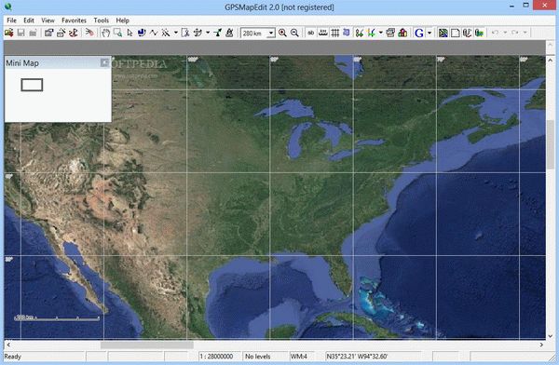Open the Edit menu
The image size is (559, 365).
(x=29, y=20)
